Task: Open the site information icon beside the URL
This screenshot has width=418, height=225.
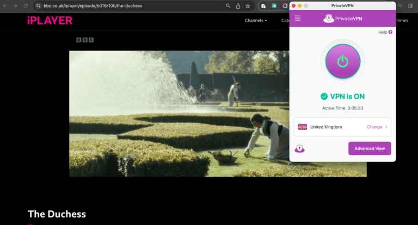Action: tap(38, 5)
